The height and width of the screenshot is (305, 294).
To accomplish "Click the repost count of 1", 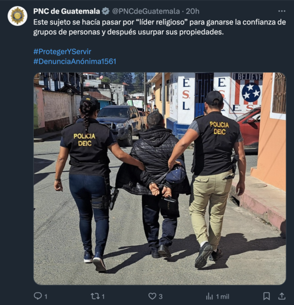I will [x=103, y=297].
